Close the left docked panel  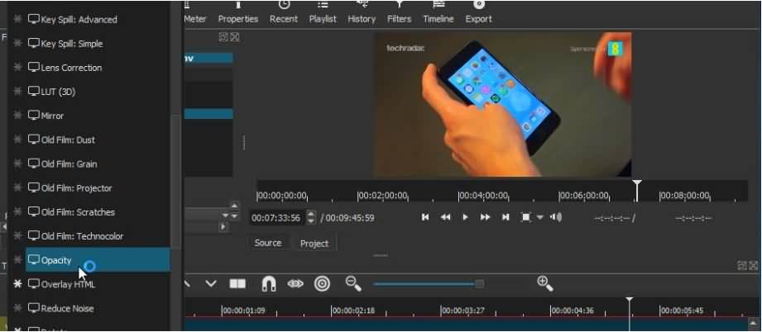point(235,37)
